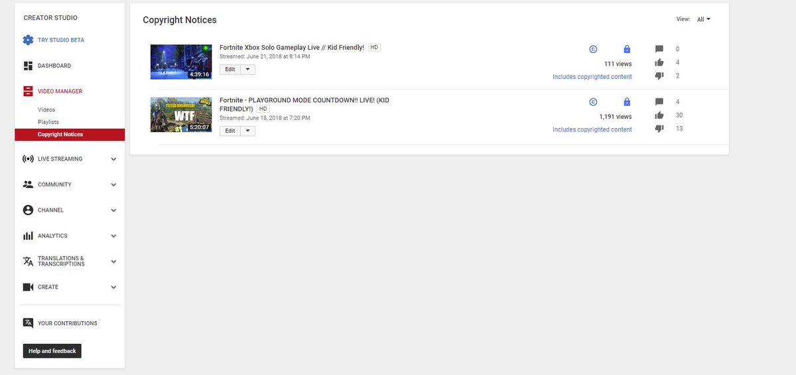The image size is (796, 375).
Task: Click the Copyright Notices page heading
Action: tap(180, 20)
